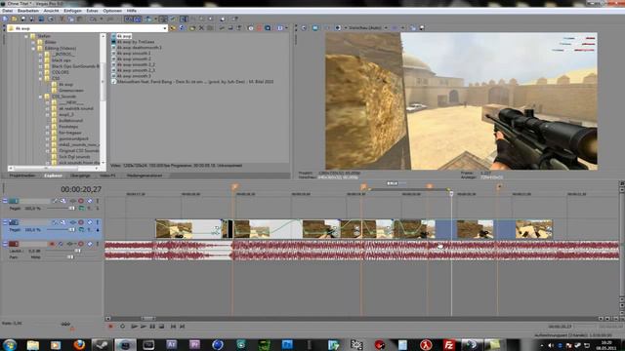Start recording with the red Record button
Screen dimensions: 625x351
[110, 327]
